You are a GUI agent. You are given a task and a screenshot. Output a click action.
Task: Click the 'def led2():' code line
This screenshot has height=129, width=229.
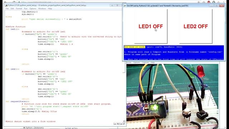click(x=13, y=69)
